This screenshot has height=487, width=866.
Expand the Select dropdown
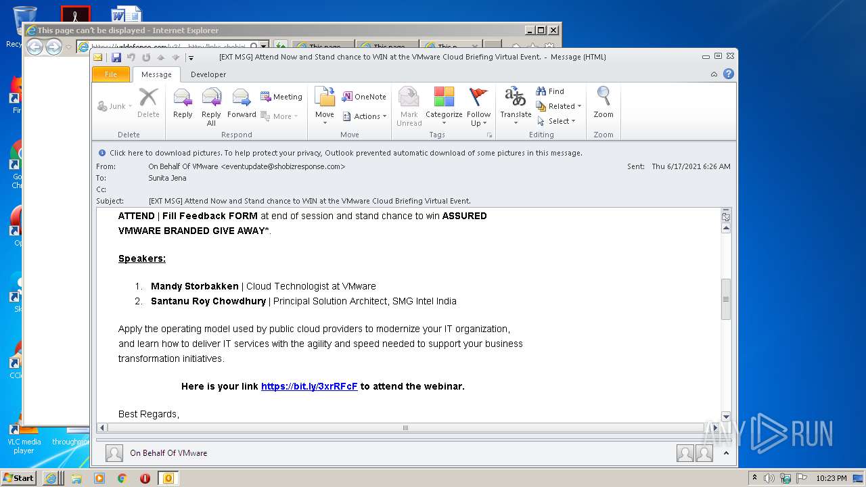(x=556, y=121)
